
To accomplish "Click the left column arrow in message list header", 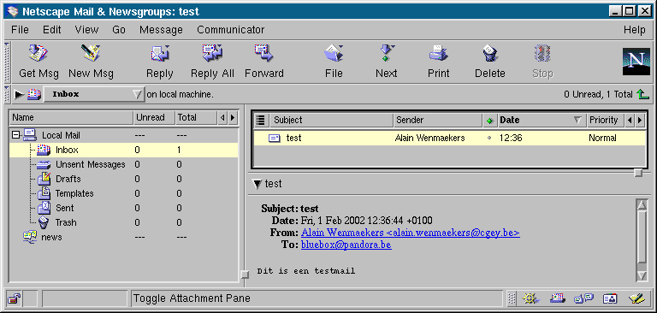I will (x=630, y=121).
